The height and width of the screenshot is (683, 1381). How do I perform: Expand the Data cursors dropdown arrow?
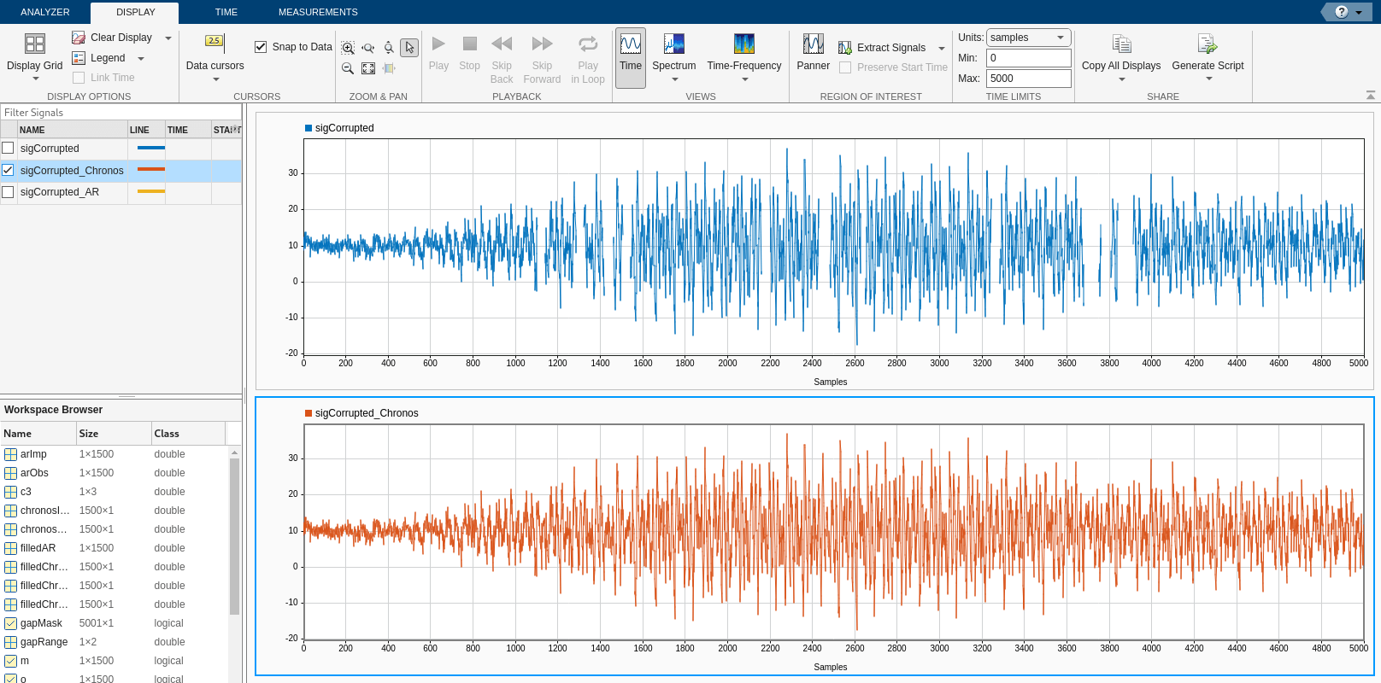click(215, 79)
